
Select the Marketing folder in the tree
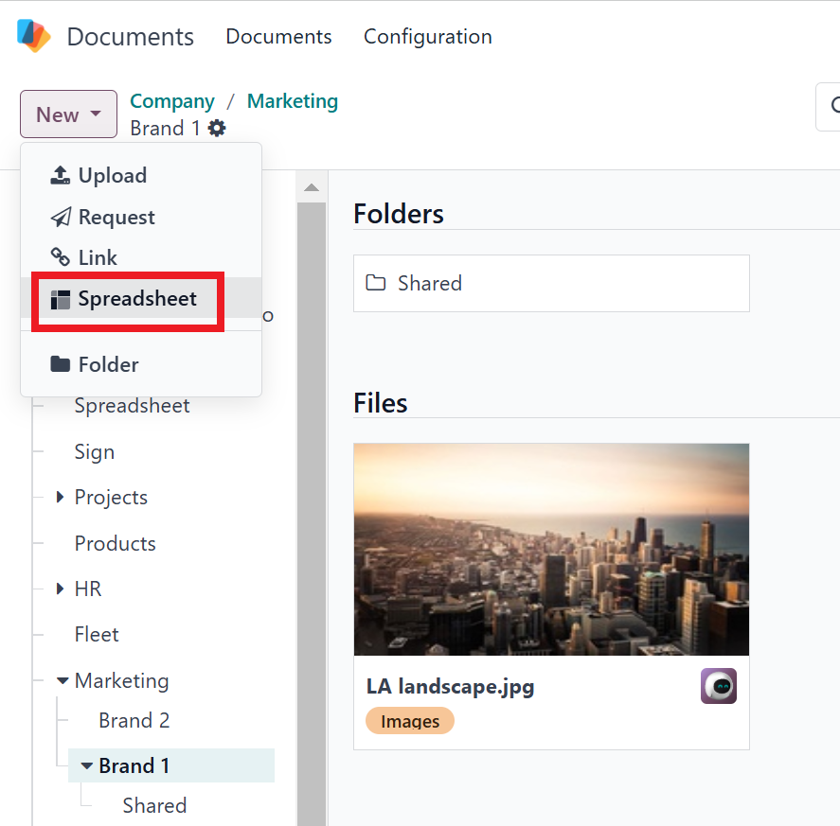121,681
